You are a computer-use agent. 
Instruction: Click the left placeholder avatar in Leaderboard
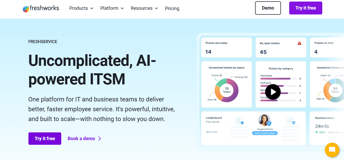tap(238, 121)
